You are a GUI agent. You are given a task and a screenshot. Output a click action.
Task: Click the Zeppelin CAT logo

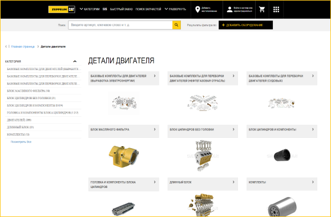pyautogui.click(x=62, y=9)
